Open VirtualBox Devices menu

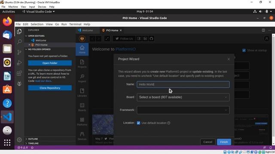pos(42,7)
